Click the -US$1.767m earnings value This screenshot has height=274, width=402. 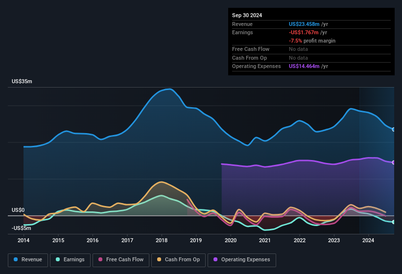click(x=304, y=32)
